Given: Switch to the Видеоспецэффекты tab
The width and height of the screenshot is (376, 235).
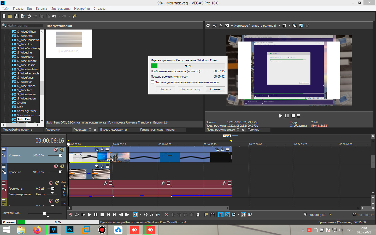Looking at the screenshot, I should (x=113, y=130).
